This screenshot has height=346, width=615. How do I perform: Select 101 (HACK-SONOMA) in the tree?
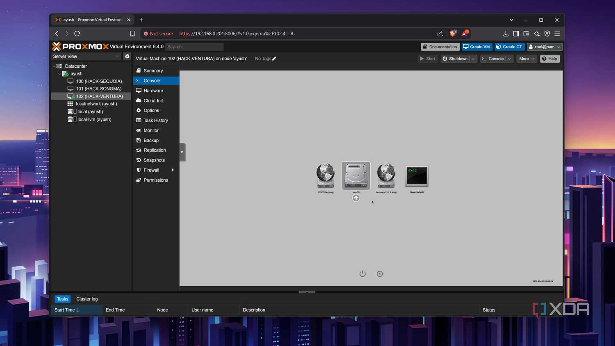click(91, 89)
